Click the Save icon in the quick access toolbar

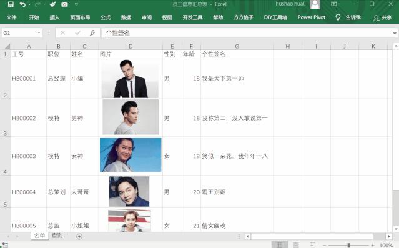(x=11, y=4)
